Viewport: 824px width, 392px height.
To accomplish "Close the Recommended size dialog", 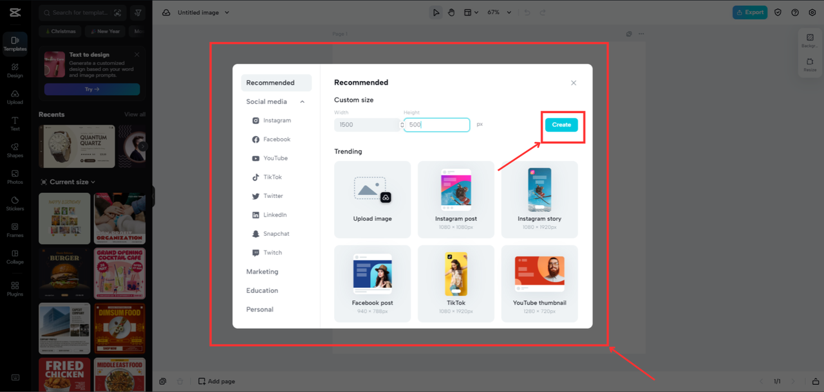I will click(x=574, y=83).
